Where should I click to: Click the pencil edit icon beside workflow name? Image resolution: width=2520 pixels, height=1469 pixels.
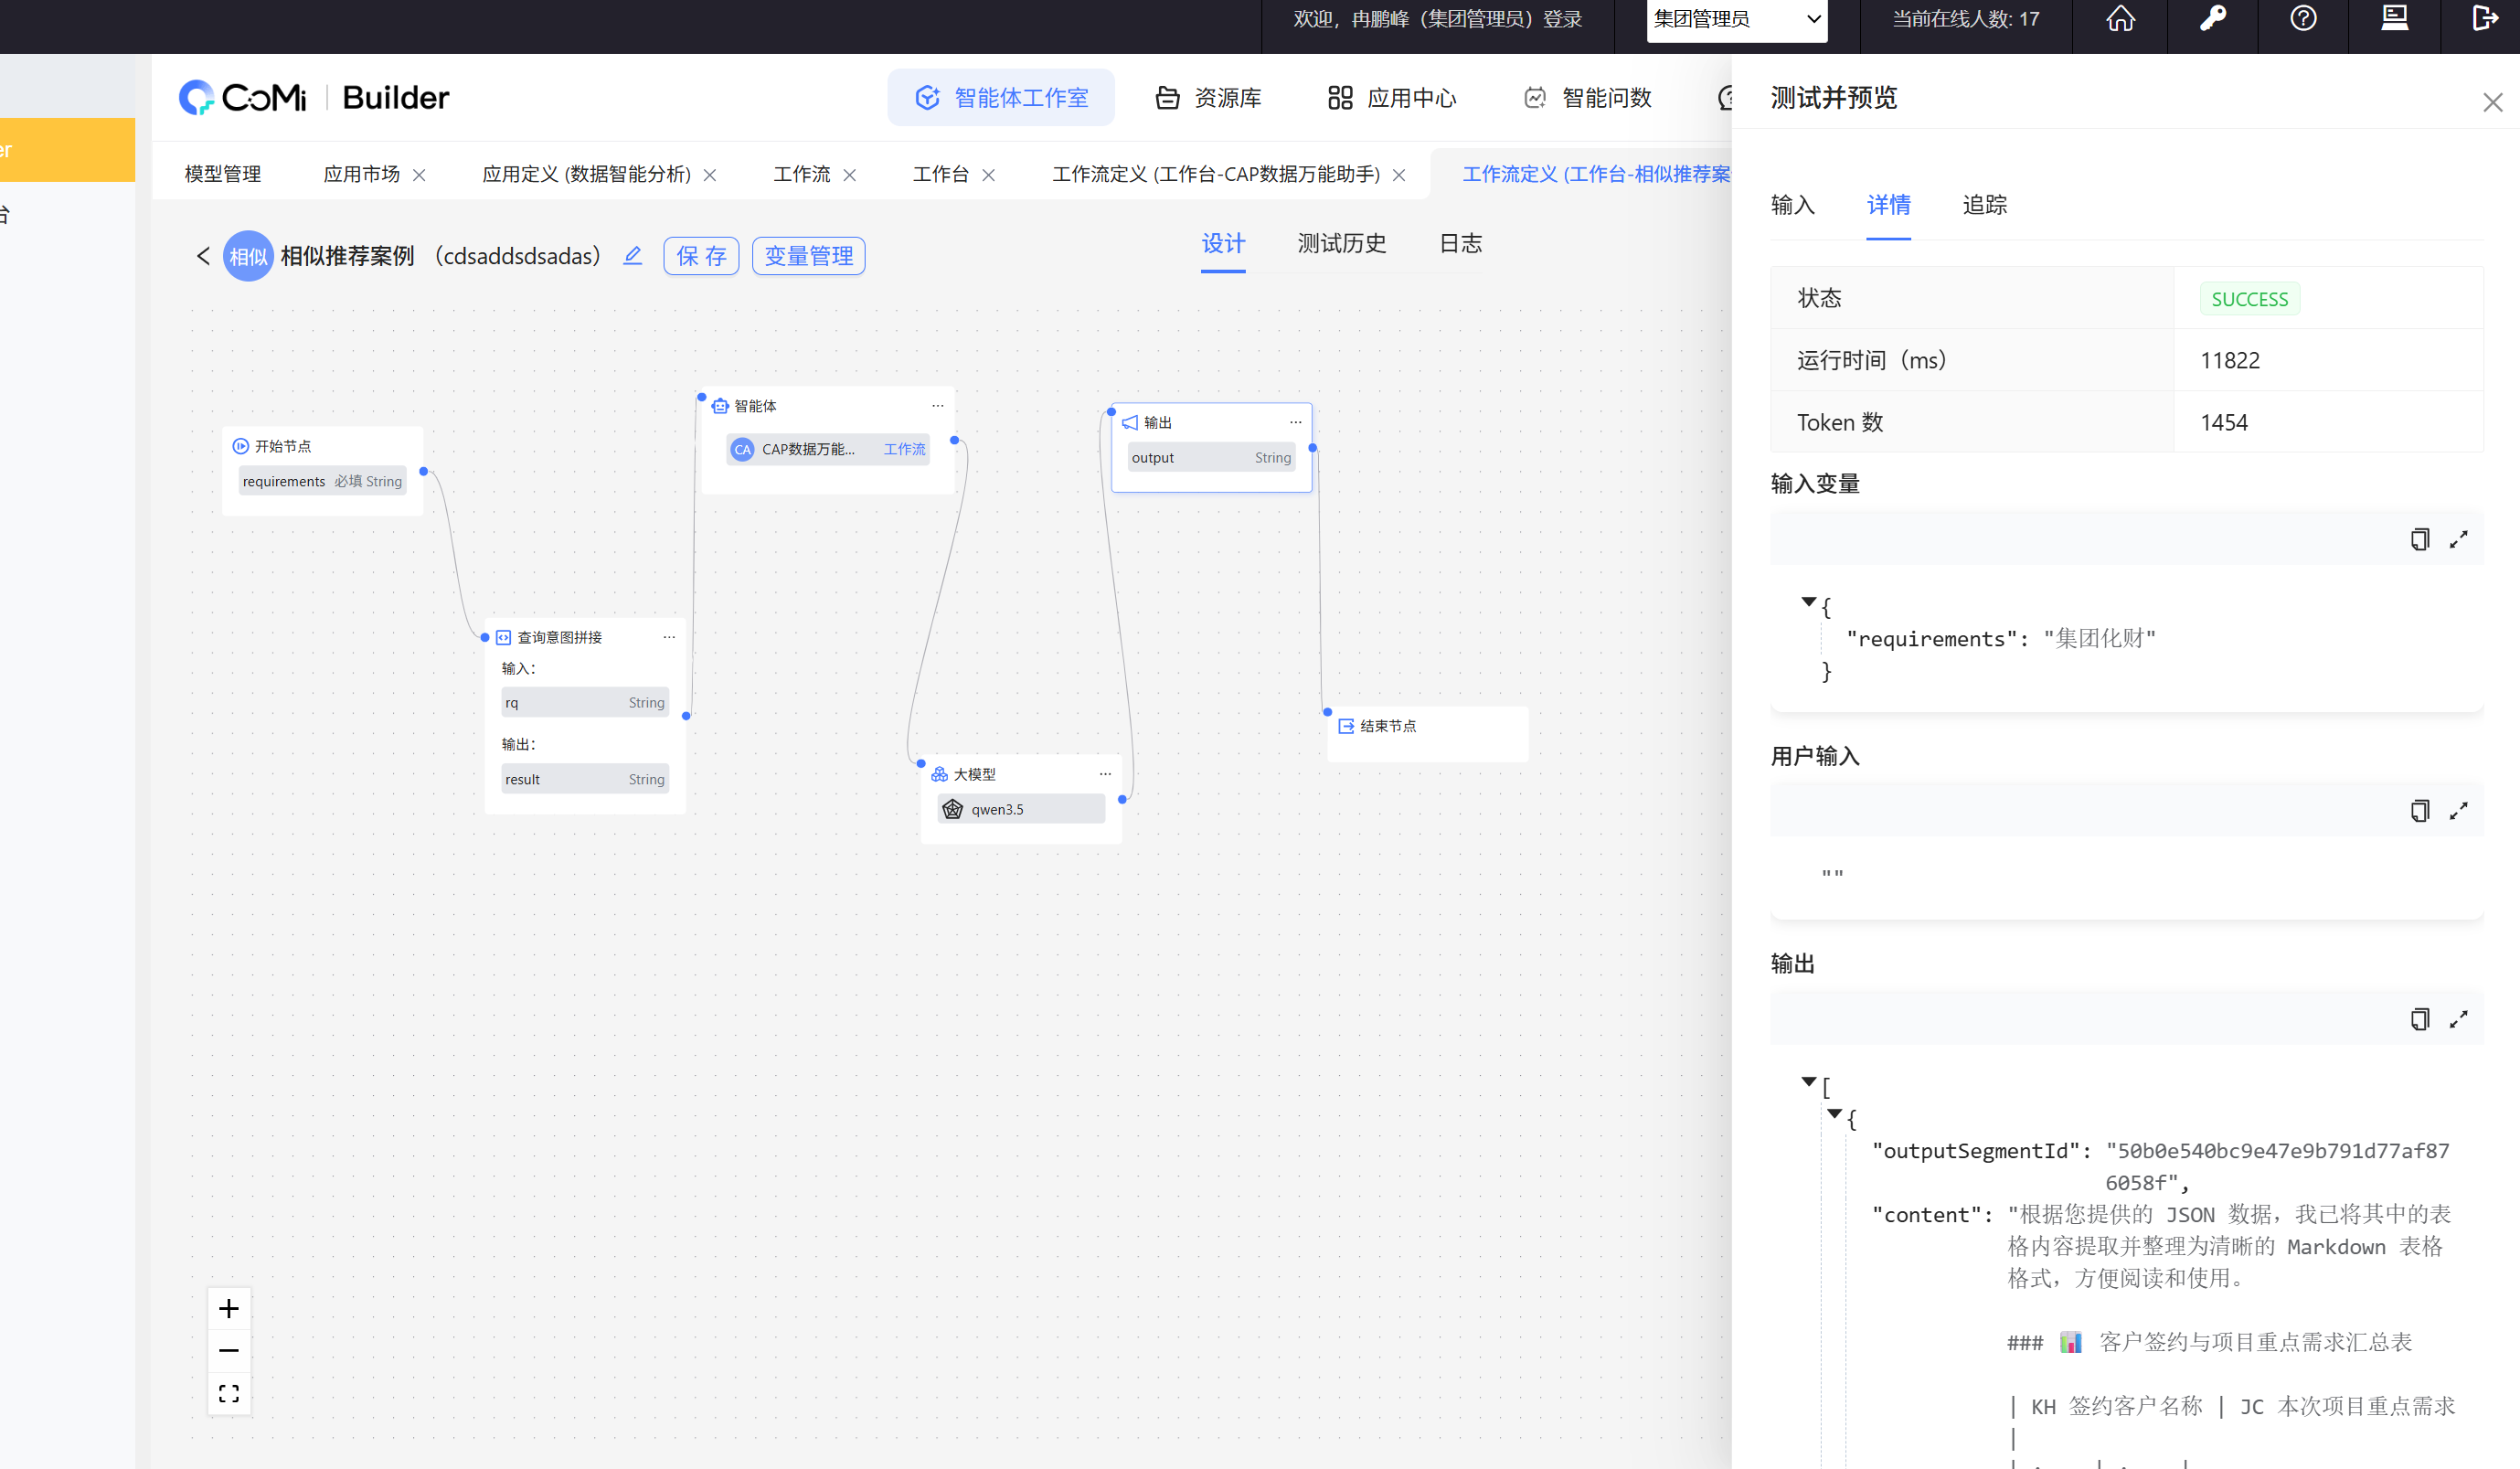(632, 256)
